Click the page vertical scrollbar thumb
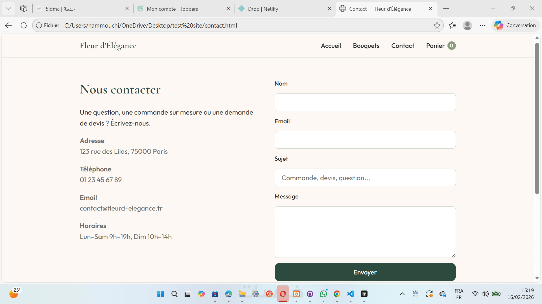Viewport: 542px width, 304px height. [537, 118]
